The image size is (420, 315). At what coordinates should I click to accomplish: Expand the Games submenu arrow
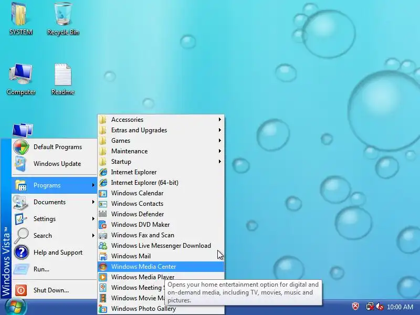(219, 140)
